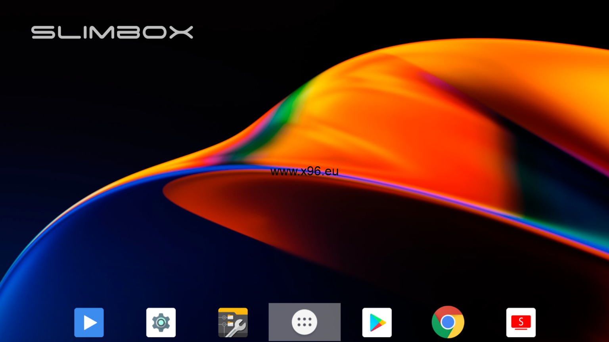
Task: Click the SLIMBOX logo
Action: click(x=112, y=32)
